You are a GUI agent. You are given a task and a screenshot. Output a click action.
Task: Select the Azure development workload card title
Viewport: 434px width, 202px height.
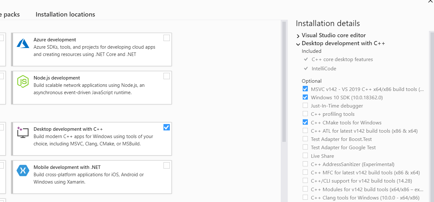[x=55, y=40]
